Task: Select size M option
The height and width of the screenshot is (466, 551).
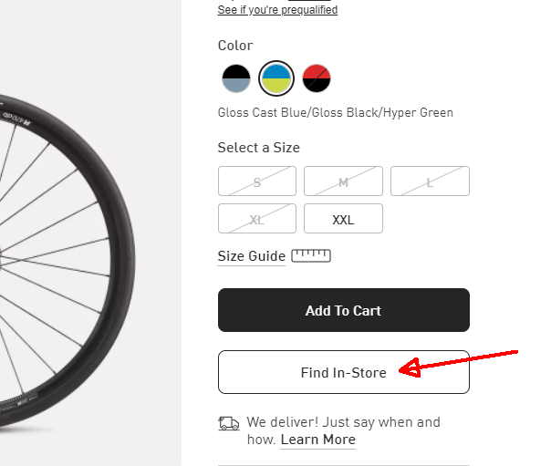Action: click(343, 181)
